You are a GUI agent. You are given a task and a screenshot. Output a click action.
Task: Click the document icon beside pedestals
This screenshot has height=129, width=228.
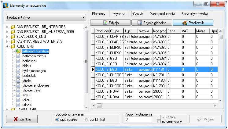point(18,76)
